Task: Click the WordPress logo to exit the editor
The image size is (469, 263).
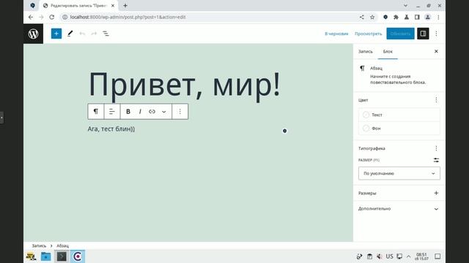Action: point(33,34)
